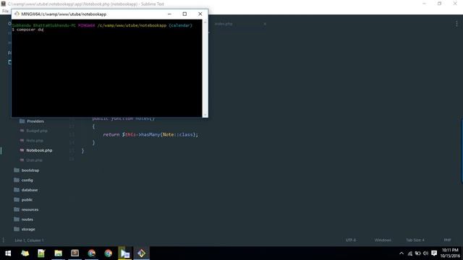Open Budget.php in the sidebar

pos(37,131)
